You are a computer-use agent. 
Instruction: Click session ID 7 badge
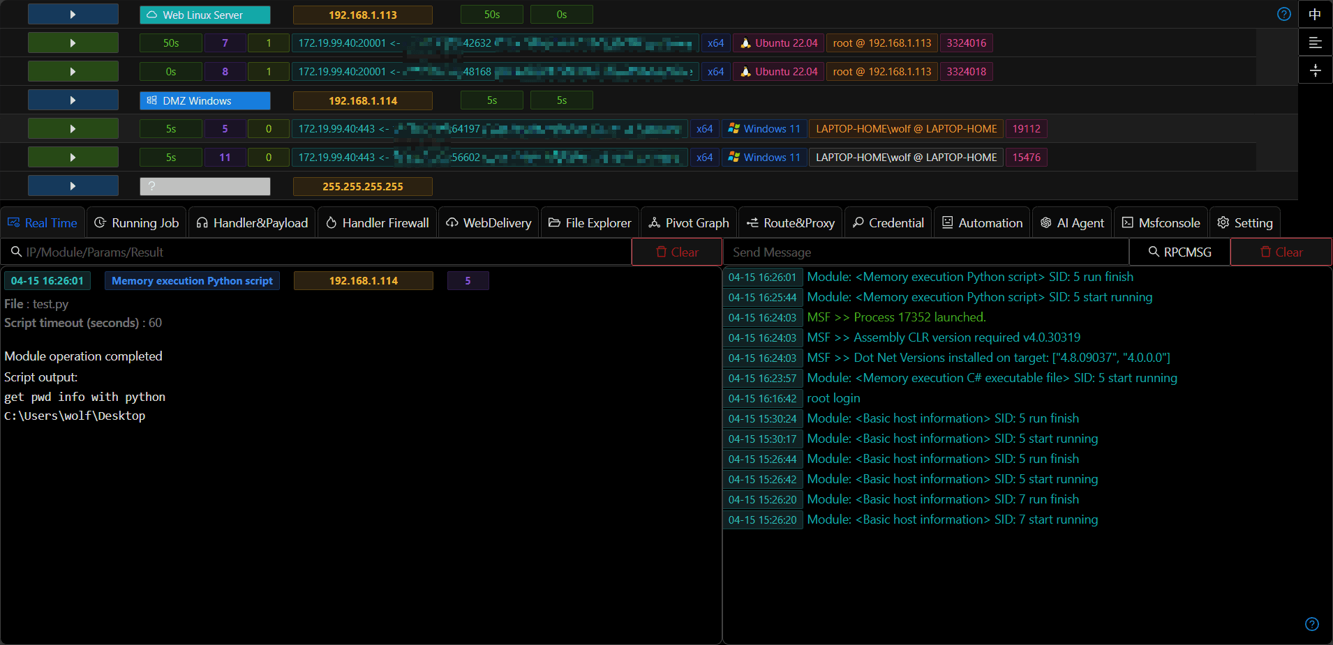(x=225, y=43)
